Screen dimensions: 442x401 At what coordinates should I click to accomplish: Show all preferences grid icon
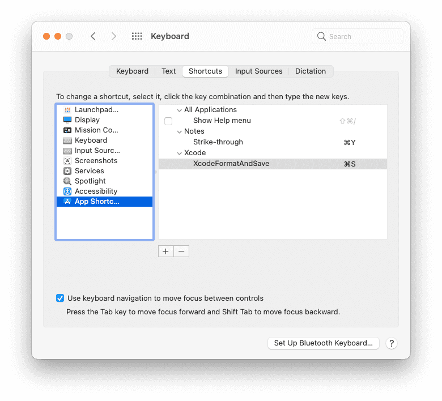tap(137, 36)
